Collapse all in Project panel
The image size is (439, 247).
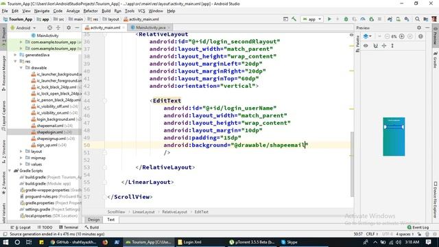pyautogui.click(x=58, y=27)
